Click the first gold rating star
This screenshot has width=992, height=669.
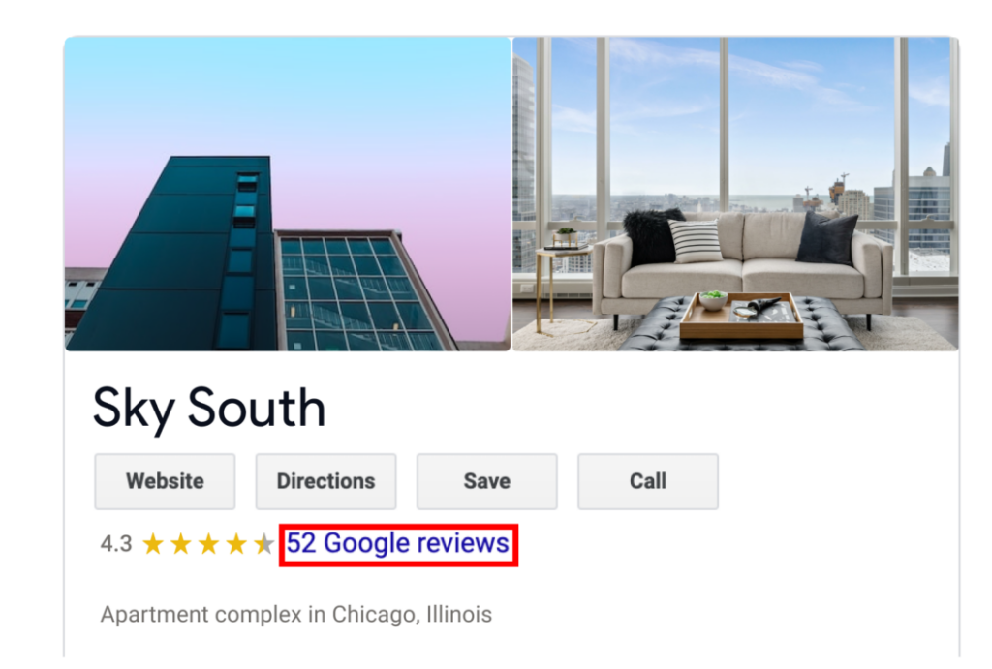point(153,544)
